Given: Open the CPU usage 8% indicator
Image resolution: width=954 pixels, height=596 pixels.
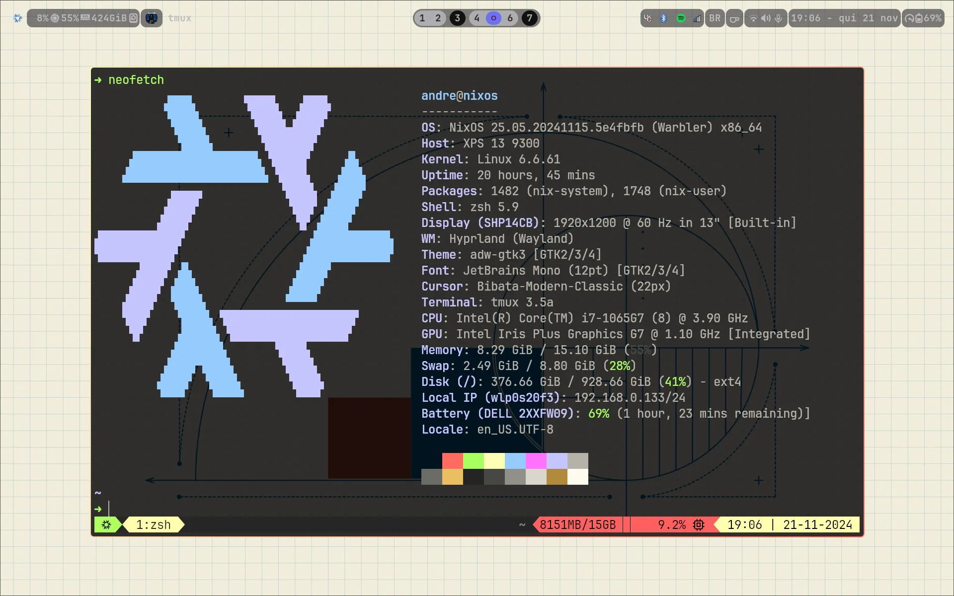Looking at the screenshot, I should (x=48, y=18).
